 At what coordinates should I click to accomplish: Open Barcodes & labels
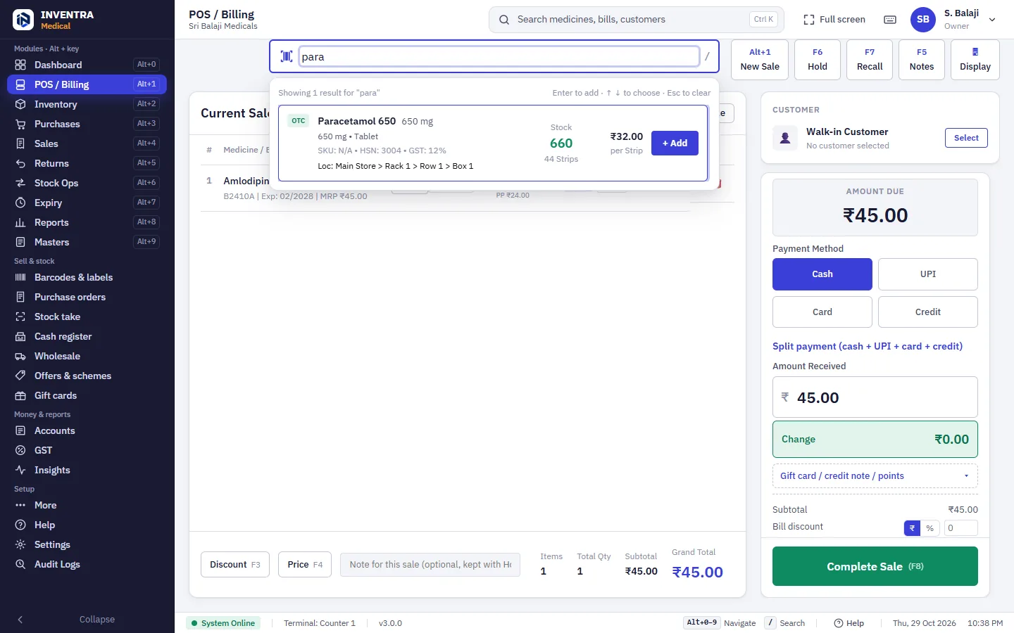(87, 277)
